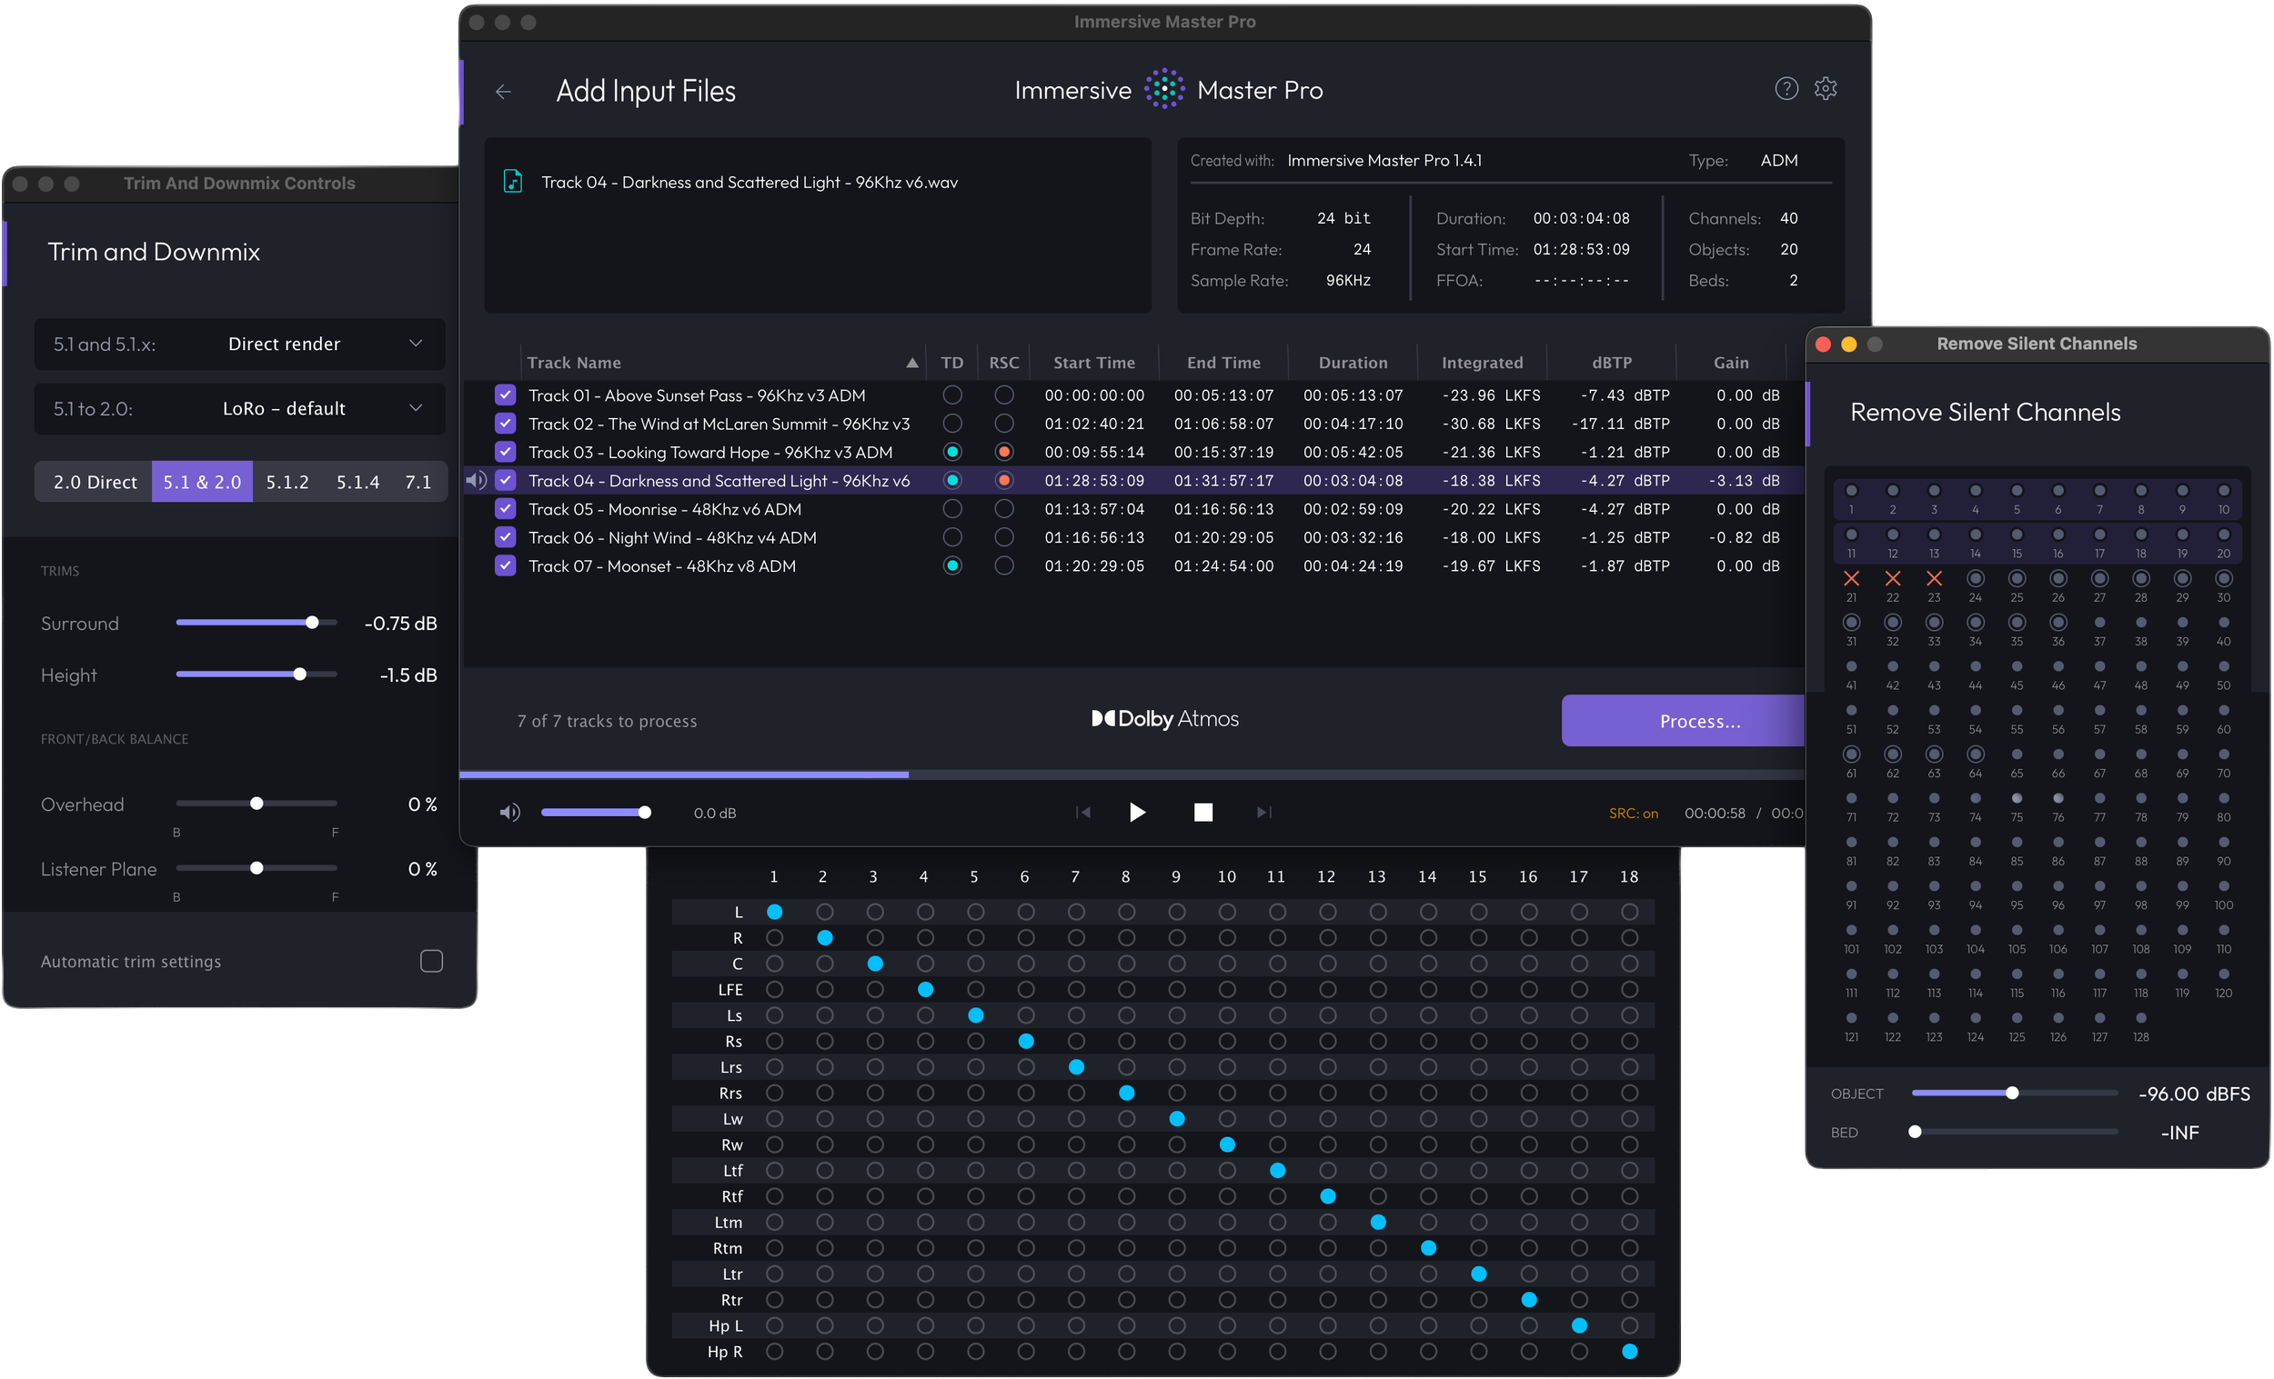Screen dimensions: 2274x1379
Task: Open the help question mark icon
Action: [1786, 88]
